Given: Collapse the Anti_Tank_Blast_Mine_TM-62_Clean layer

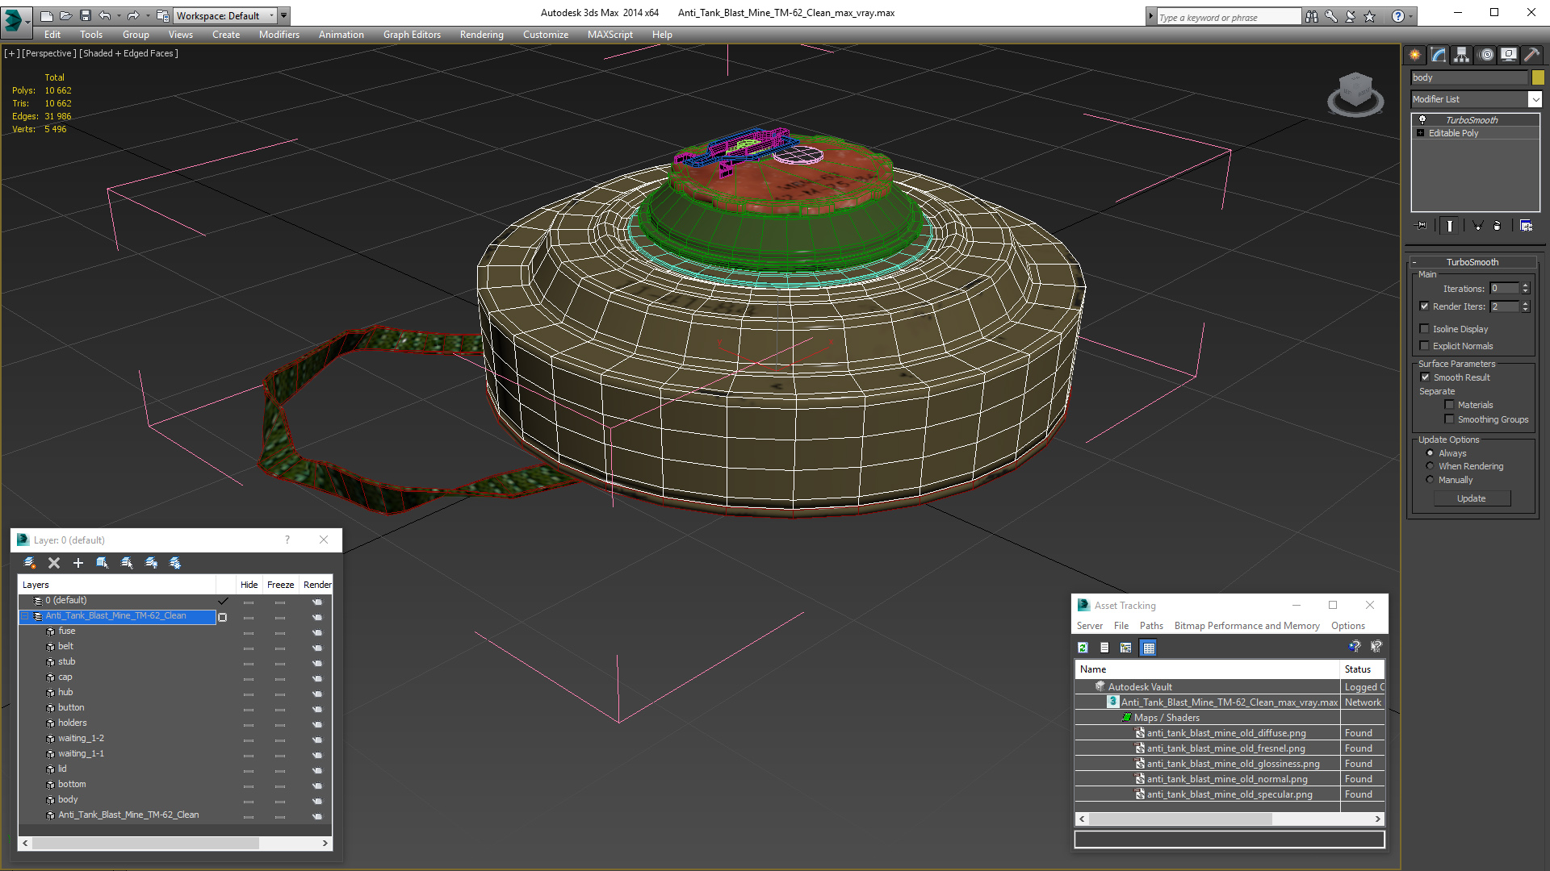Looking at the screenshot, I should pos(24,616).
